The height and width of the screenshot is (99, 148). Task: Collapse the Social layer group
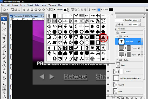click(117, 36)
